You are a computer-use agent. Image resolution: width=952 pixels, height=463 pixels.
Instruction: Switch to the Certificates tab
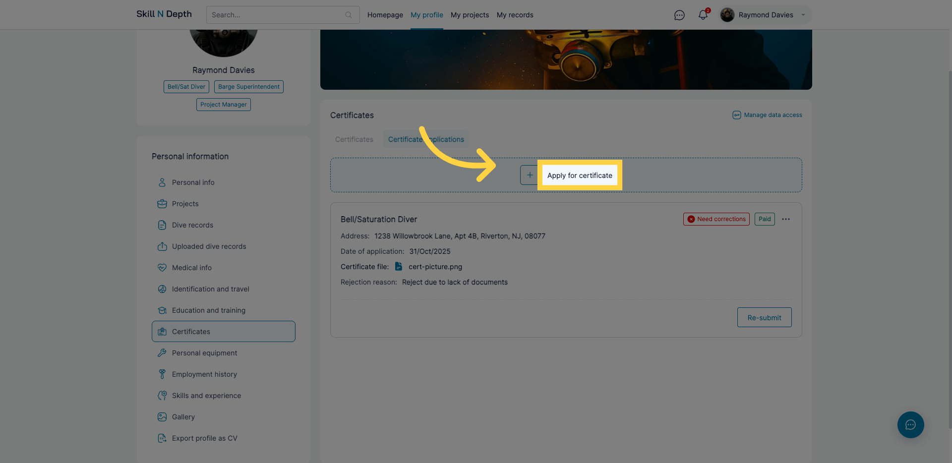354,139
